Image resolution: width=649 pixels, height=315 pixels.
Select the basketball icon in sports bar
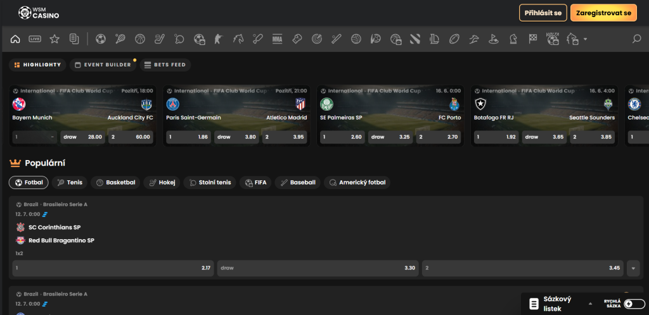tap(140, 39)
